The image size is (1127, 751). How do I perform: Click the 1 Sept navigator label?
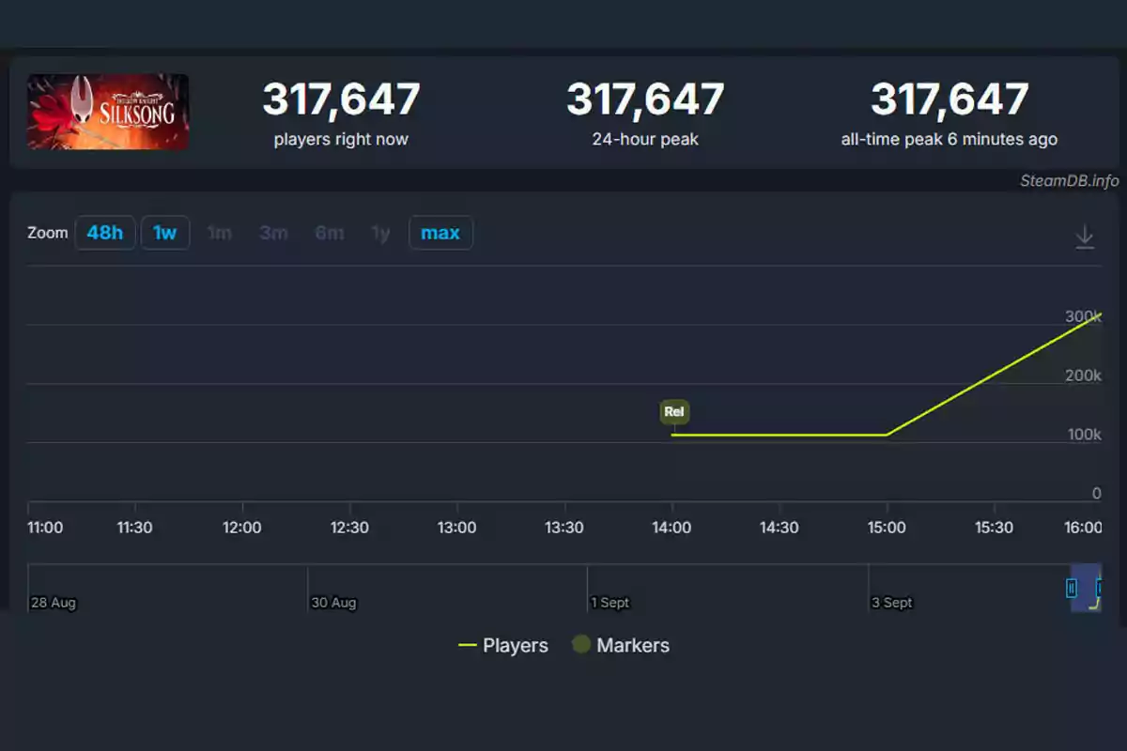point(610,603)
